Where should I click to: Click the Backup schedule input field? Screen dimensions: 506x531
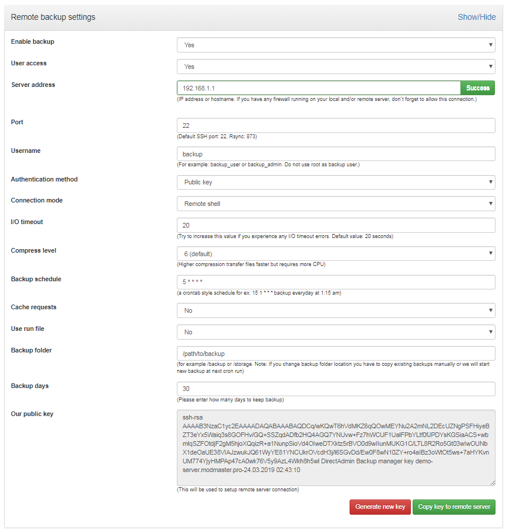click(336, 282)
